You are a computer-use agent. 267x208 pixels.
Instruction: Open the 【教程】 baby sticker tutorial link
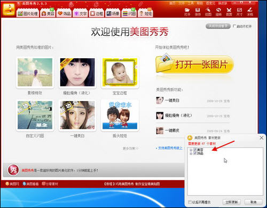132,184
